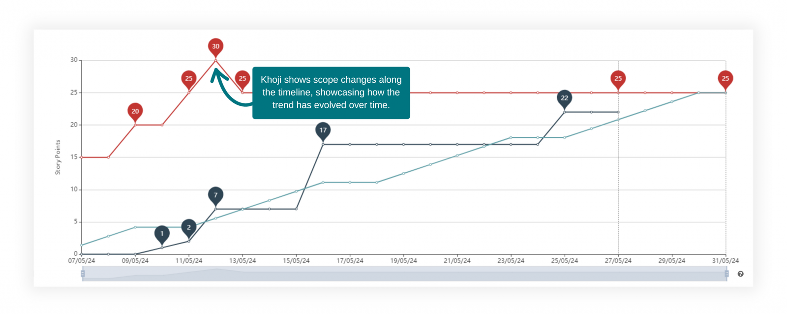Screen dimensions: 787x314
Task: Select the dark completed marker labeled 22
Action: pyautogui.click(x=564, y=98)
